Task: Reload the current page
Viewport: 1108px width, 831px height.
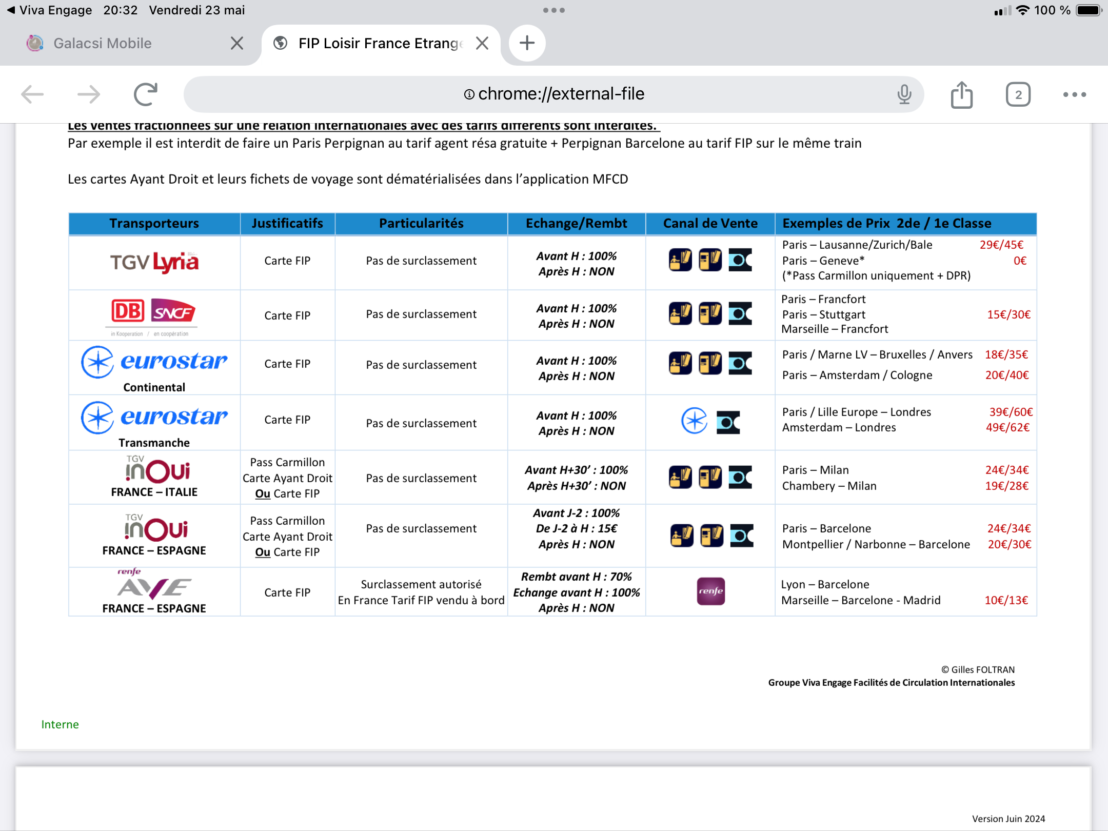Action: 146,94
